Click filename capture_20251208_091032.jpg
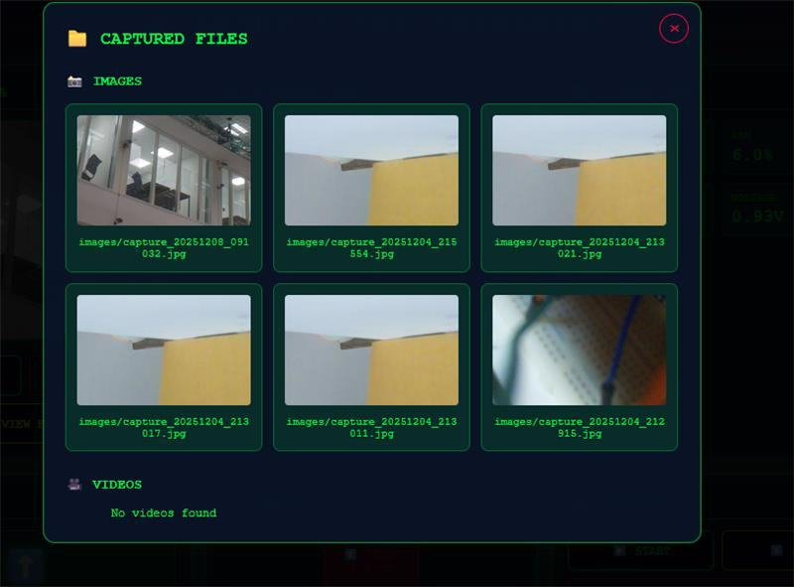This screenshot has width=794, height=587. (x=164, y=247)
